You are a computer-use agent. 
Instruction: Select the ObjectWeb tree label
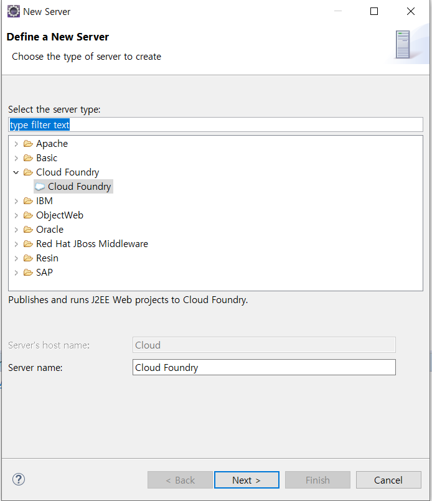pyautogui.click(x=60, y=215)
